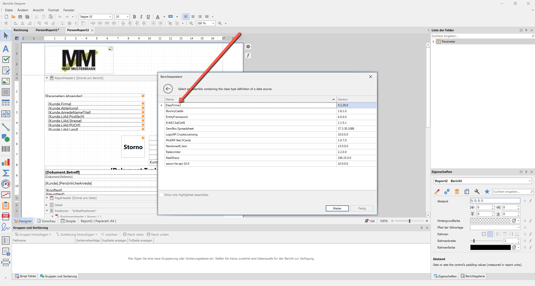Select the pointer tool in the toolbox
This screenshot has height=286, width=535.
click(x=6, y=36)
